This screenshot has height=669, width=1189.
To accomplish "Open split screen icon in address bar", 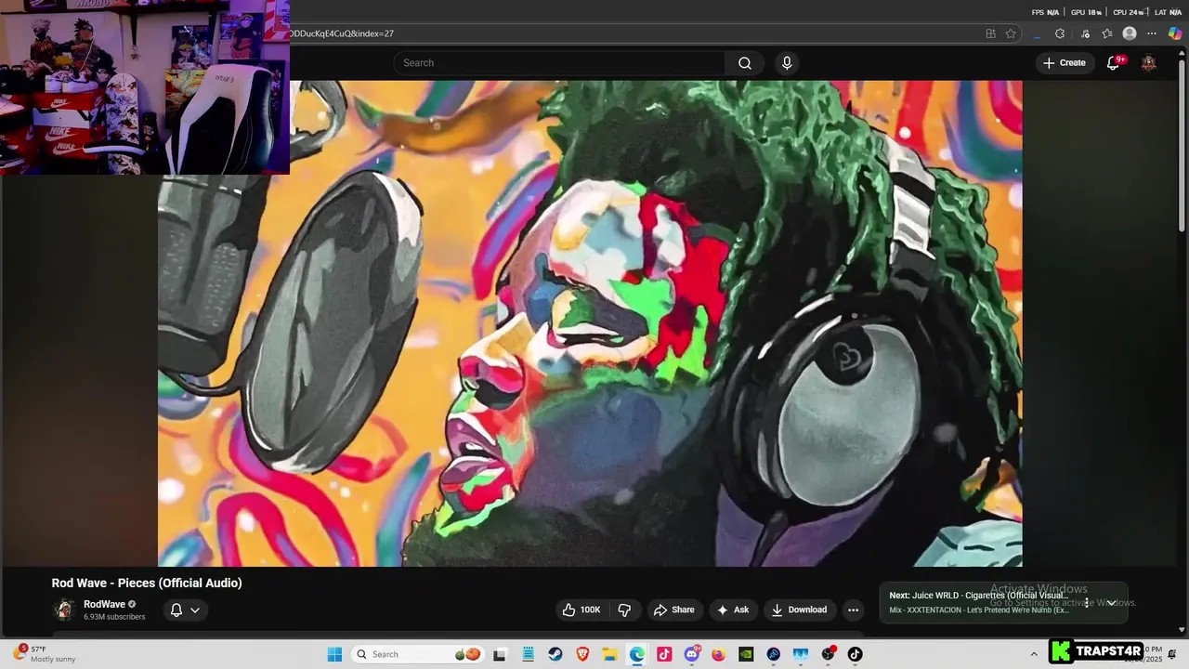I will (x=991, y=33).
